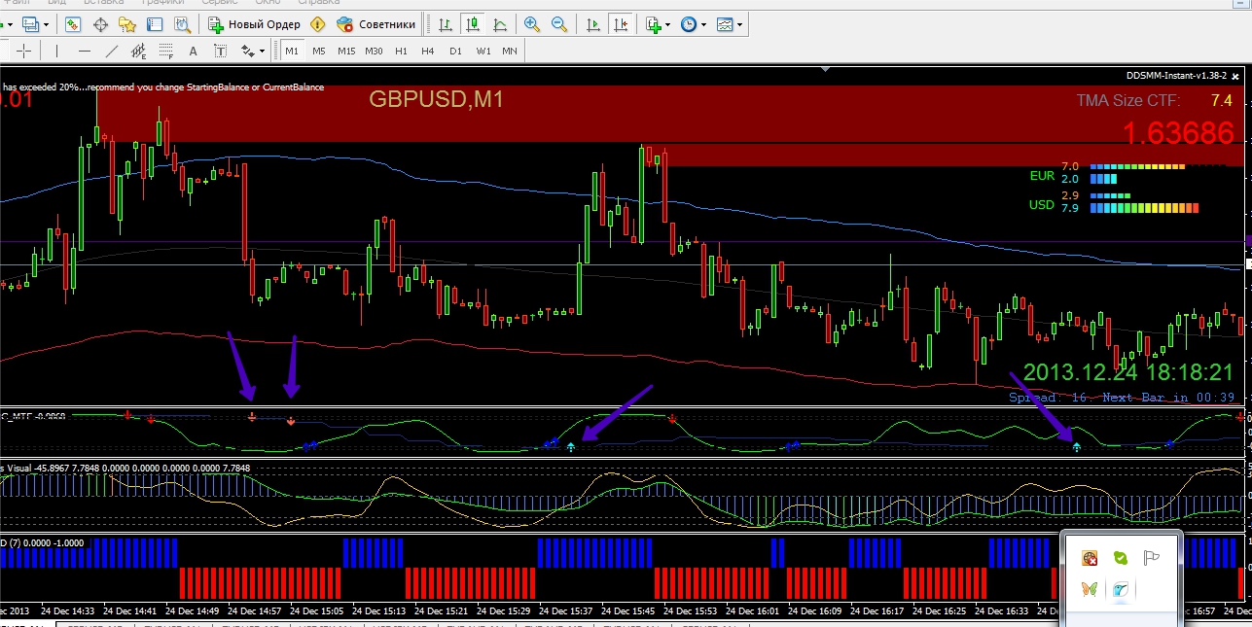Click the red price 1.63686
This screenshot has width=1252, height=627.
(1178, 133)
